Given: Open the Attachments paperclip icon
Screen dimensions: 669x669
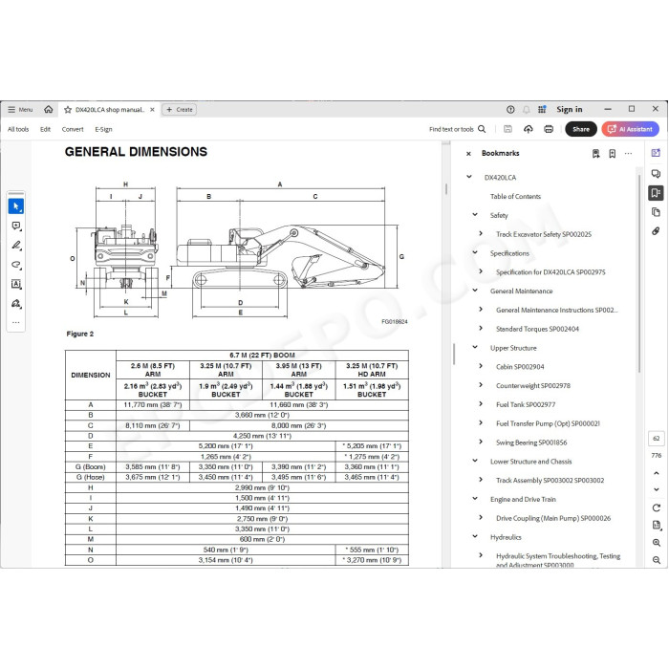Looking at the screenshot, I should pyautogui.click(x=656, y=231).
